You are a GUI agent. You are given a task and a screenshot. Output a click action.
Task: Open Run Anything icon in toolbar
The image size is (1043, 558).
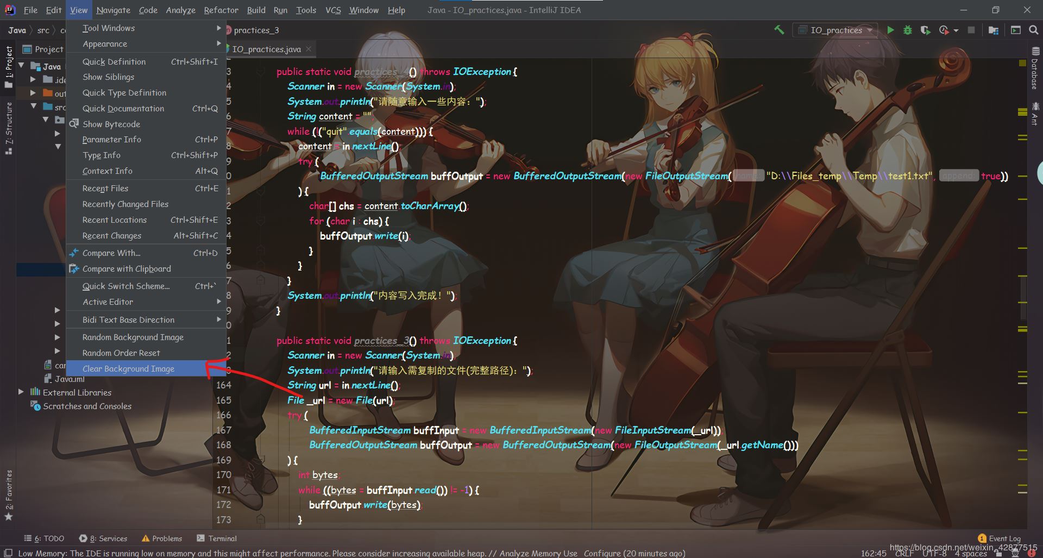[x=1015, y=30]
